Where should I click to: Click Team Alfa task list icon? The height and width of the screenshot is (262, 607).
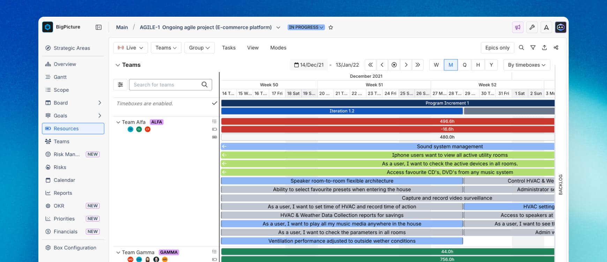214,122
